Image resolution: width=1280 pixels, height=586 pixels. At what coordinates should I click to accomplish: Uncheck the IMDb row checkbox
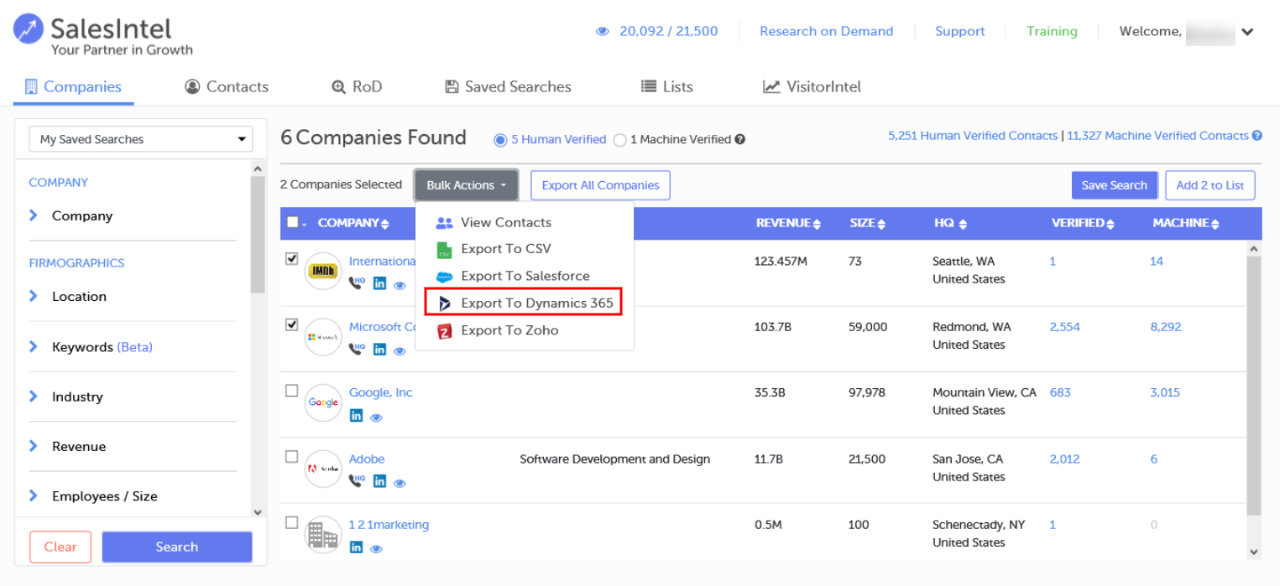pos(292,259)
